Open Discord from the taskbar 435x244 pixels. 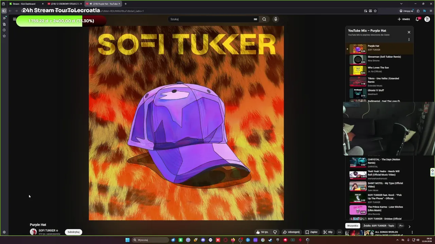pos(203,240)
